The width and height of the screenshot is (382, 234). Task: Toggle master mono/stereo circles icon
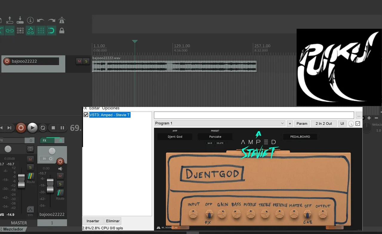tap(30, 149)
